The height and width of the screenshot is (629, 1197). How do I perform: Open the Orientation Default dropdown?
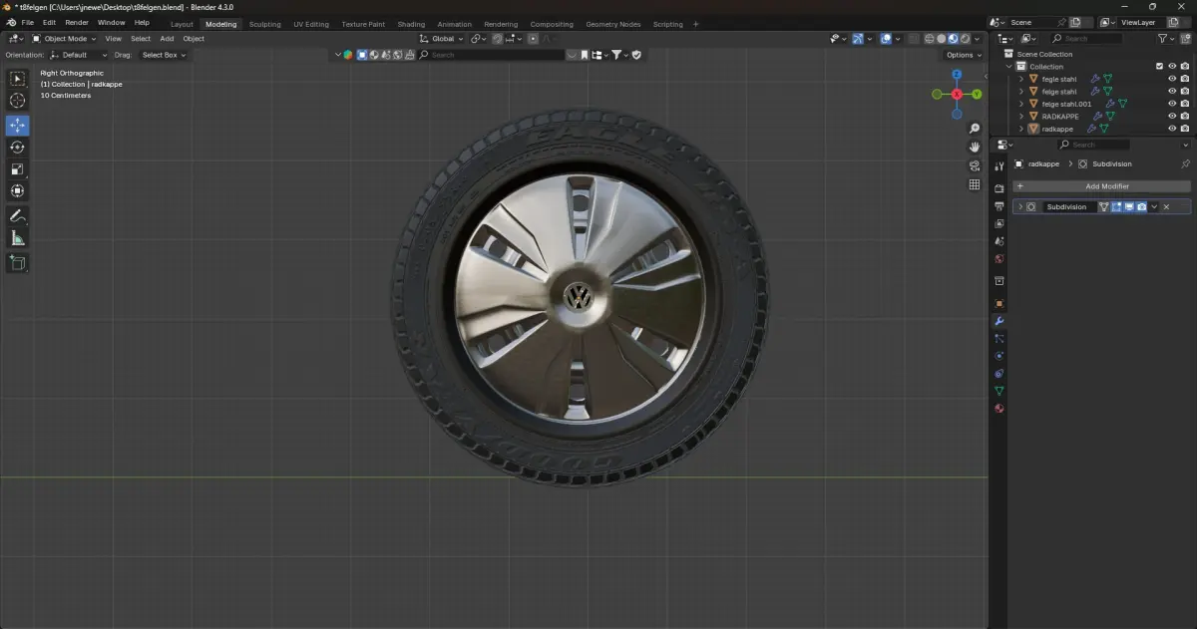(x=78, y=55)
